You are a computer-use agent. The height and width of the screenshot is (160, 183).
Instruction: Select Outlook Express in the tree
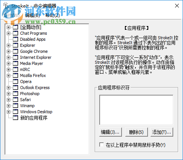(35, 88)
